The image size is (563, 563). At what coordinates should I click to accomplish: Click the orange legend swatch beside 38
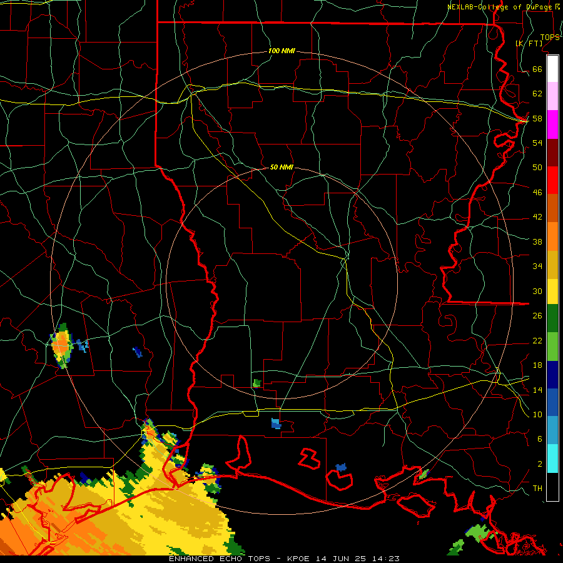point(552,236)
